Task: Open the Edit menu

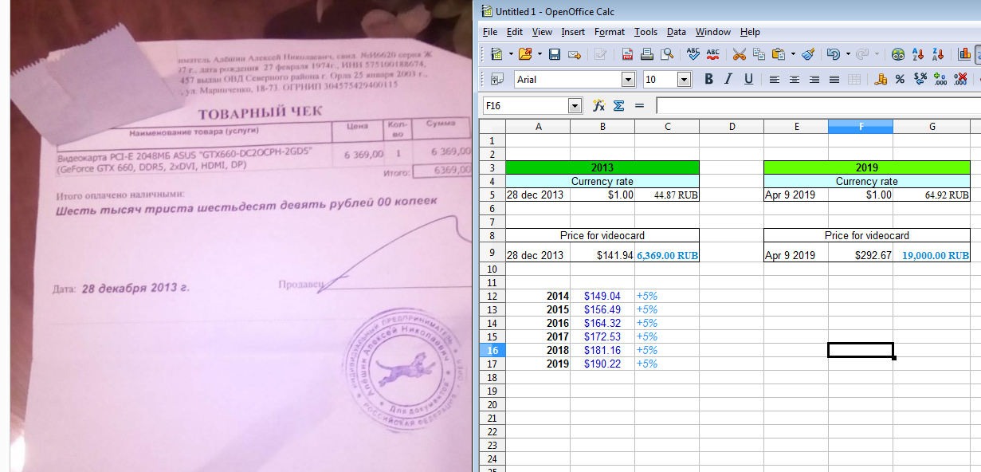Action: pos(515,32)
